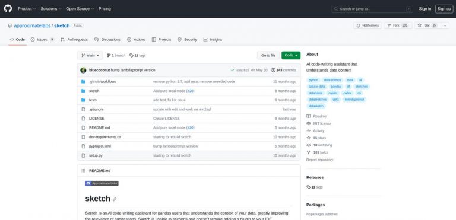The image size is (456, 220).
Task: Open the sketch folder
Action: [94, 91]
